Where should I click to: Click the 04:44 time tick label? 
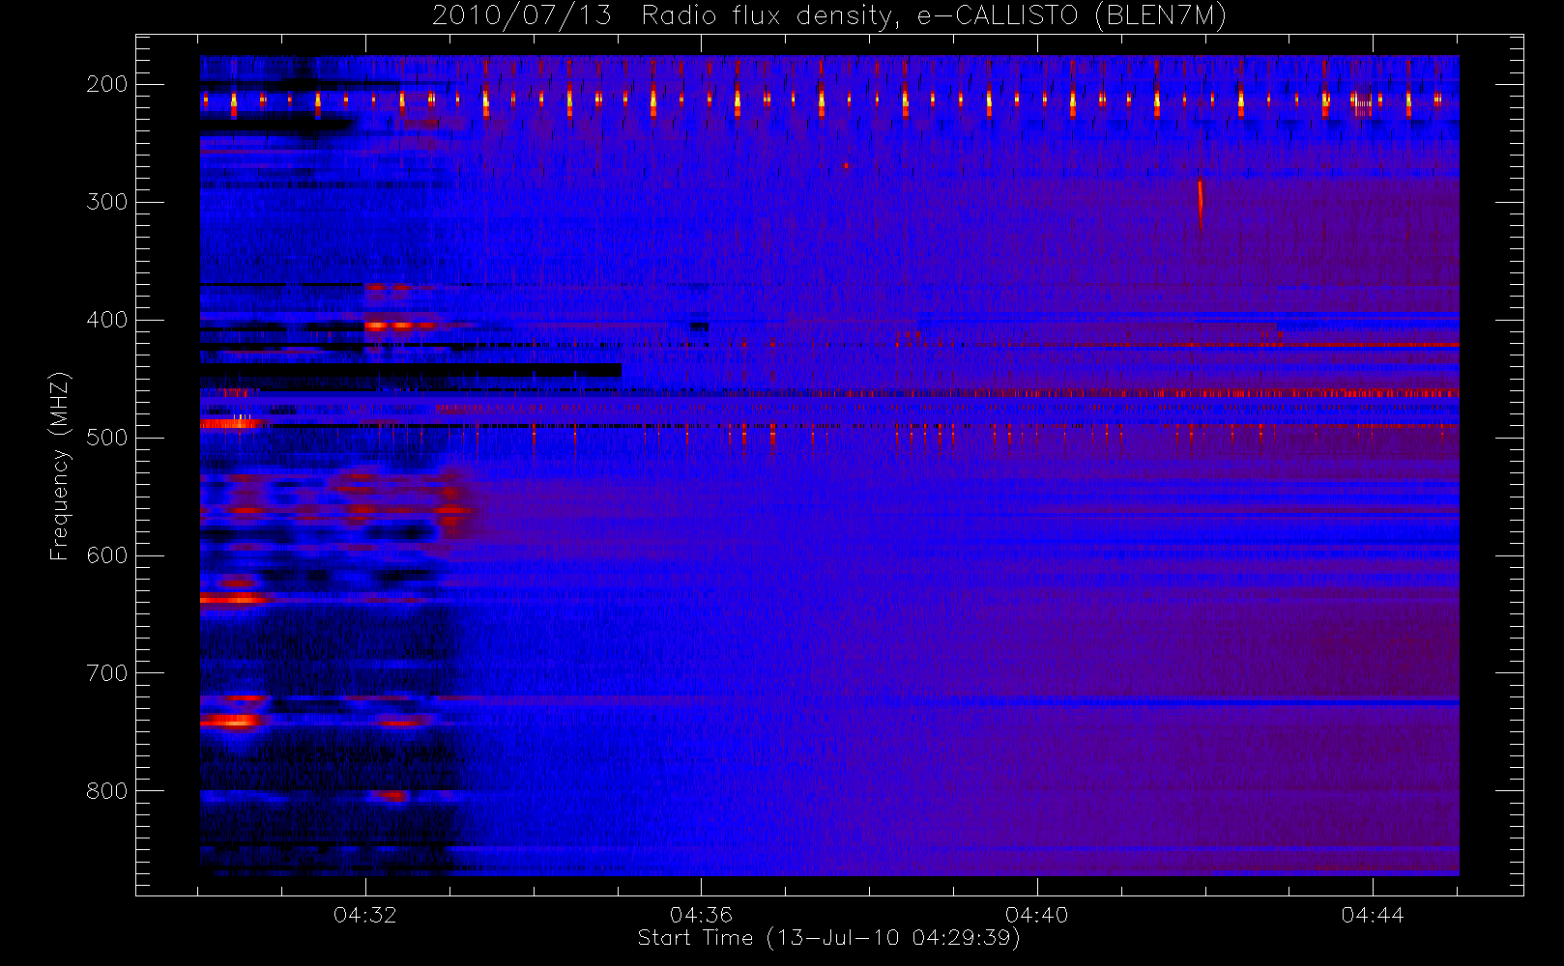coord(1373,915)
